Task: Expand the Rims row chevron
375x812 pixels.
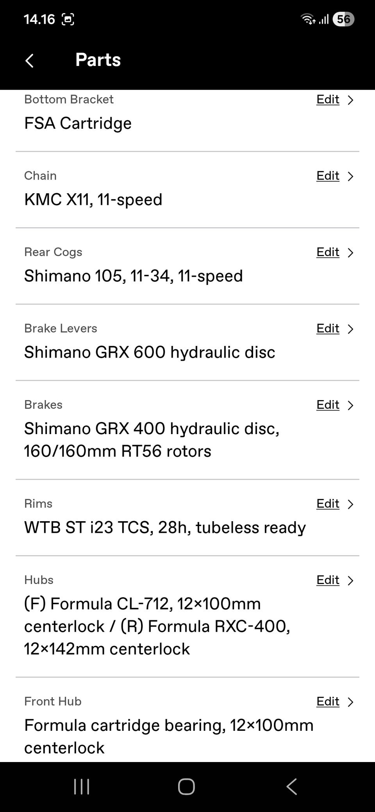Action: click(350, 504)
